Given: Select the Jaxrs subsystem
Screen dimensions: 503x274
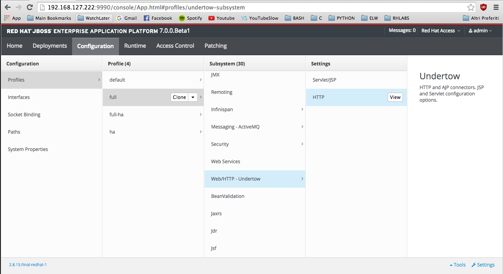Looking at the screenshot, I should [x=254, y=213].
